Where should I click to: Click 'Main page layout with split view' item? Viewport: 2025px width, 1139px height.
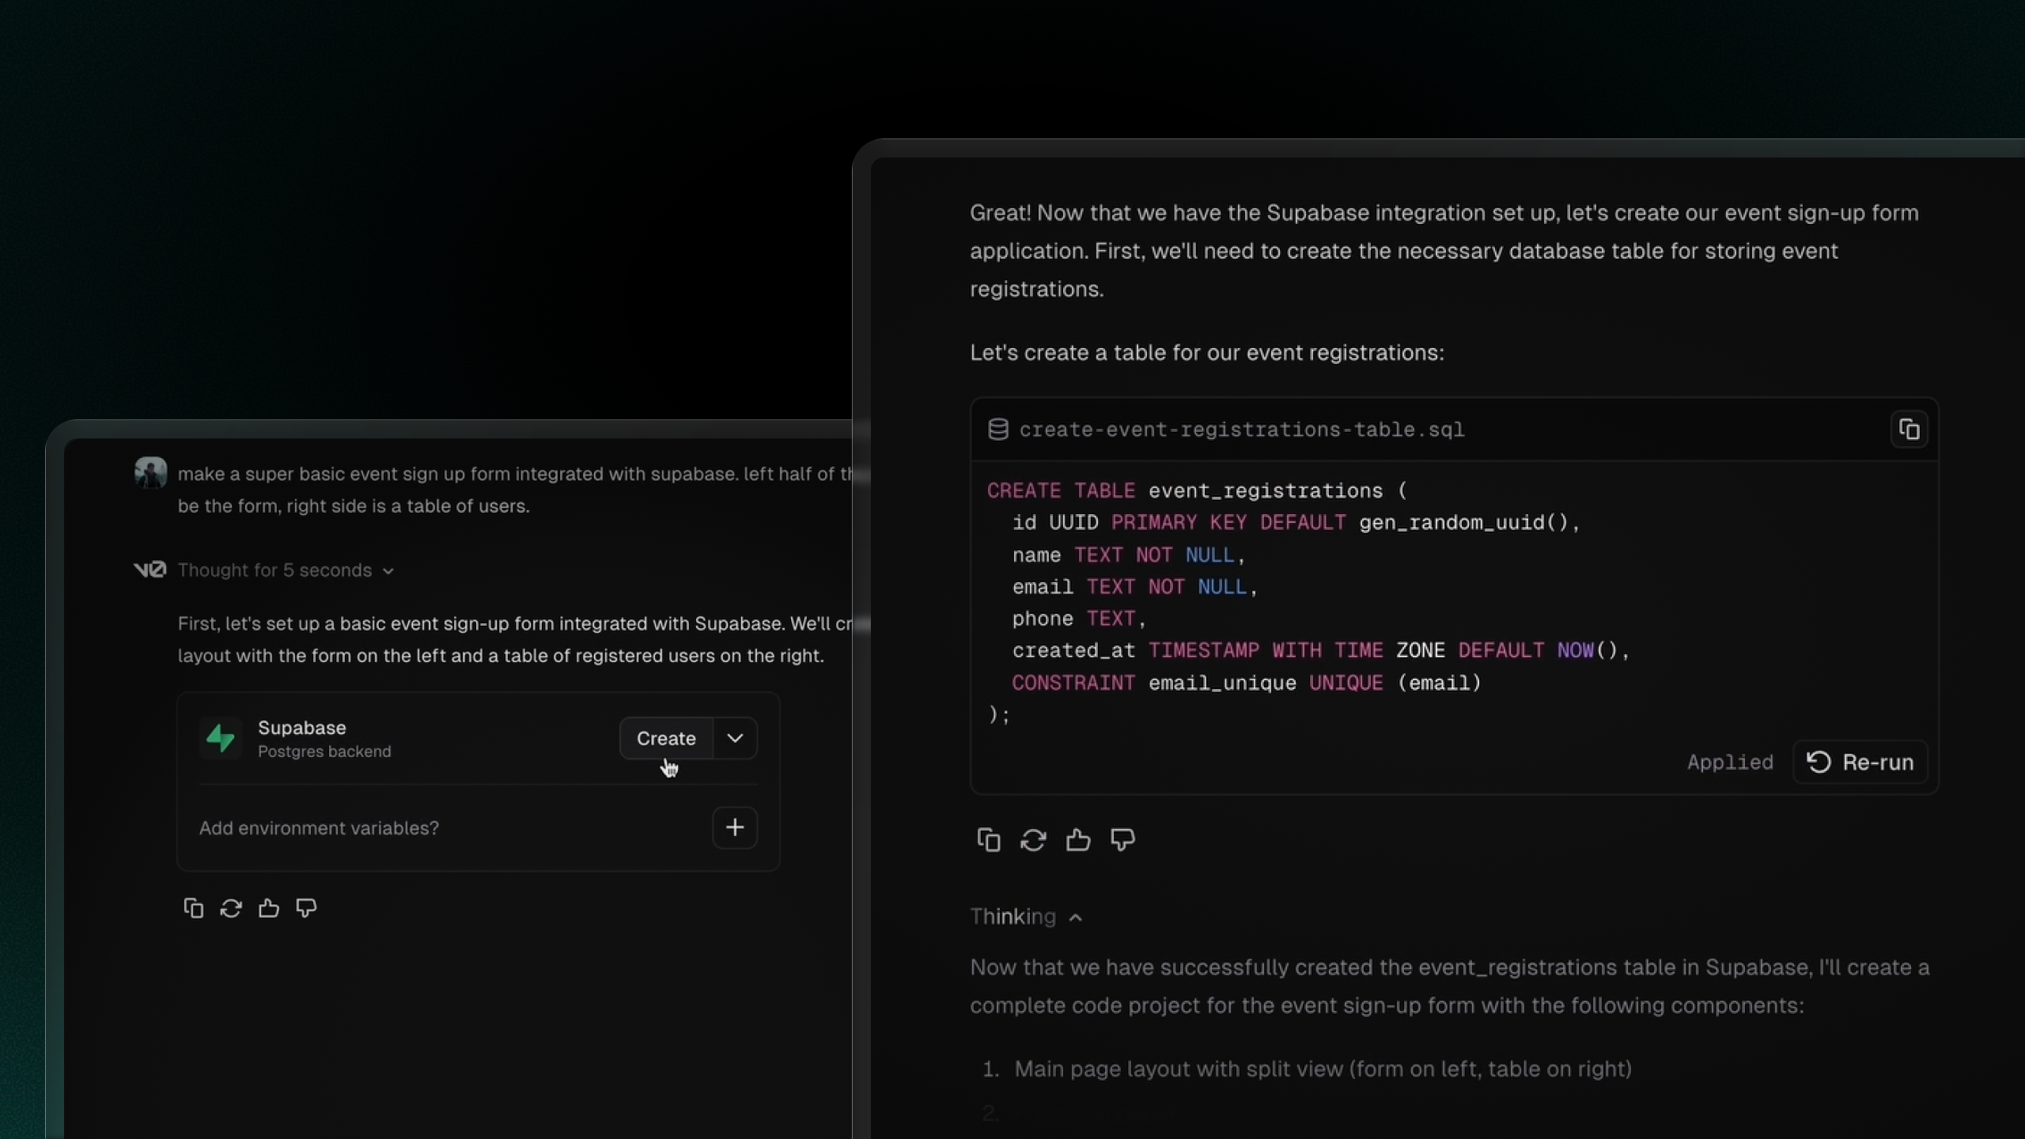tap(1323, 1069)
